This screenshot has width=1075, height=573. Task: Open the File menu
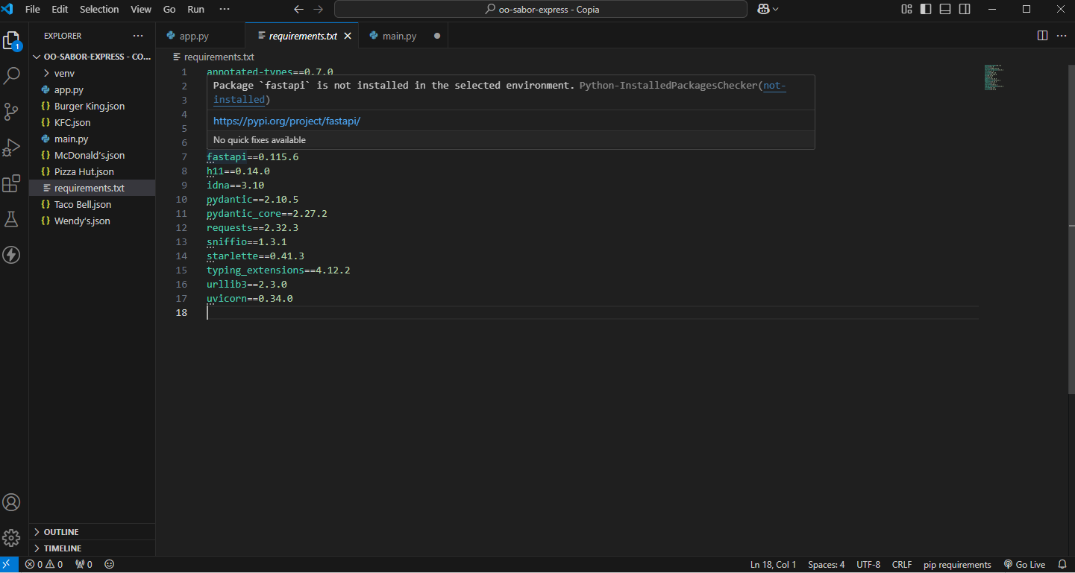click(32, 9)
